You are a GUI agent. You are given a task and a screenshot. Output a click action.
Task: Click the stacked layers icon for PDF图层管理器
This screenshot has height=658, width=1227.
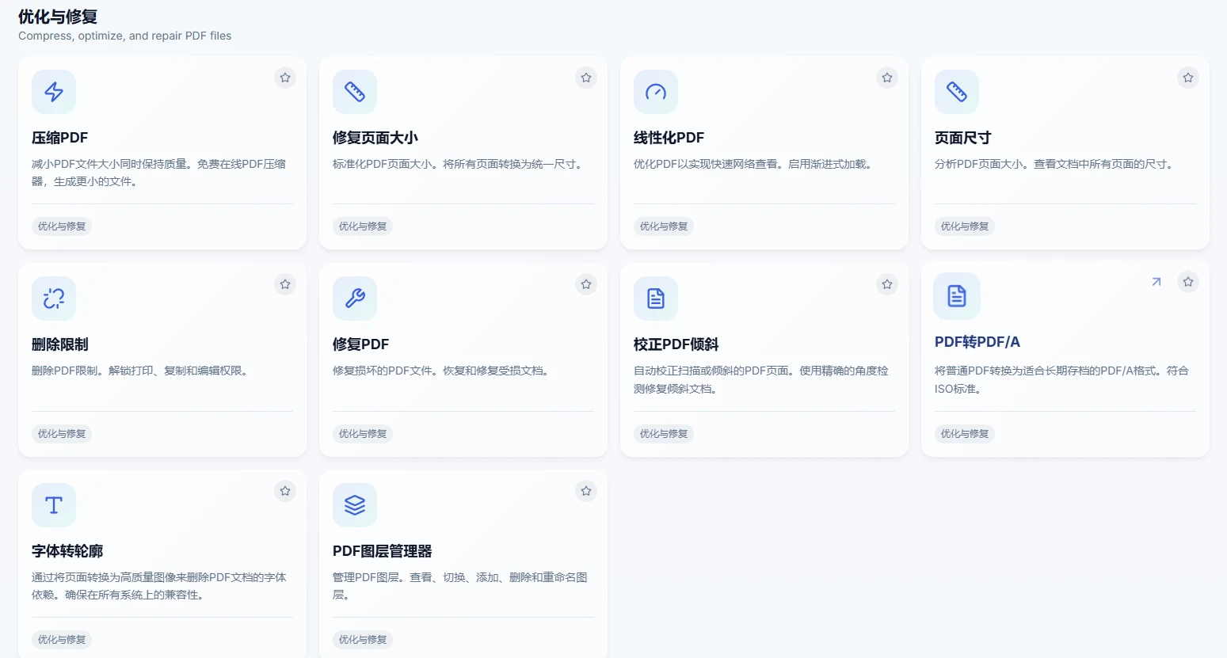point(354,505)
